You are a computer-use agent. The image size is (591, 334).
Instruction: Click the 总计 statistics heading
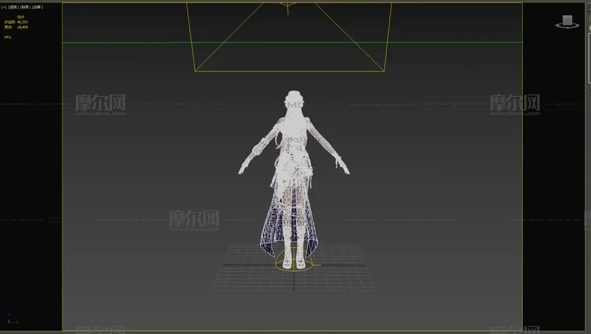pyautogui.click(x=20, y=17)
